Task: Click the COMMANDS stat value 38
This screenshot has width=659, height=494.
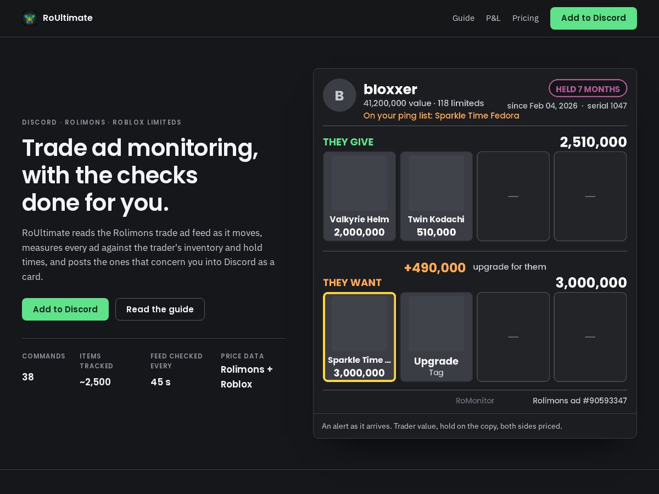Action: pos(28,377)
